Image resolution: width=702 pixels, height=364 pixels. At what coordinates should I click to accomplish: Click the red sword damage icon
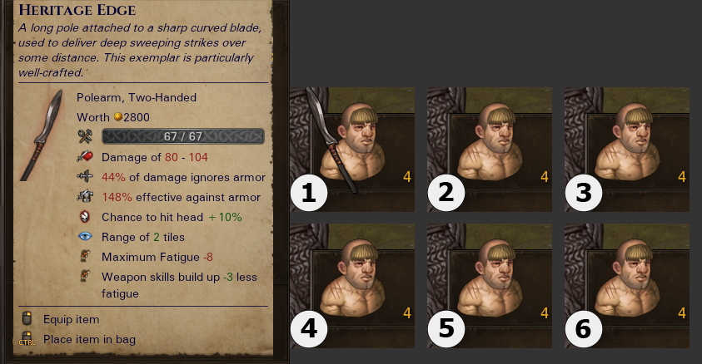[85, 157]
